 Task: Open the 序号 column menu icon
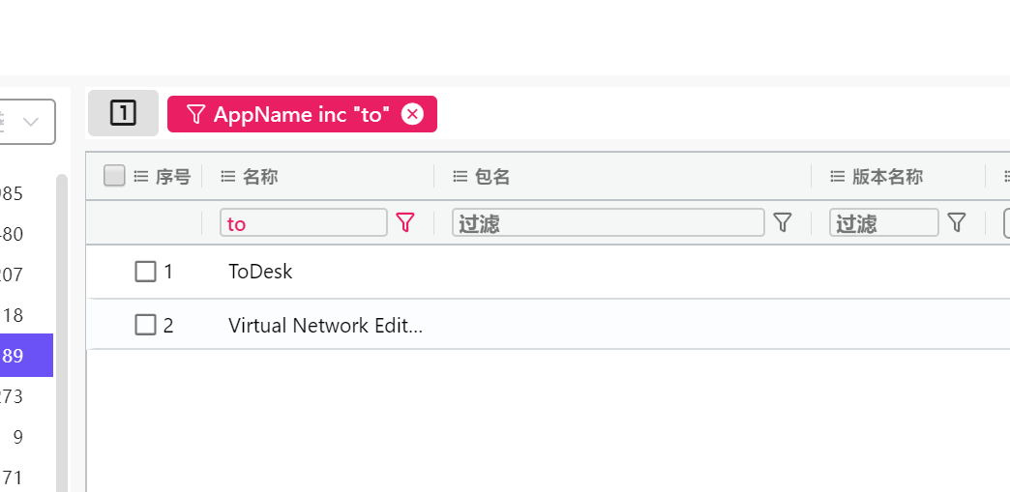pyautogui.click(x=140, y=176)
